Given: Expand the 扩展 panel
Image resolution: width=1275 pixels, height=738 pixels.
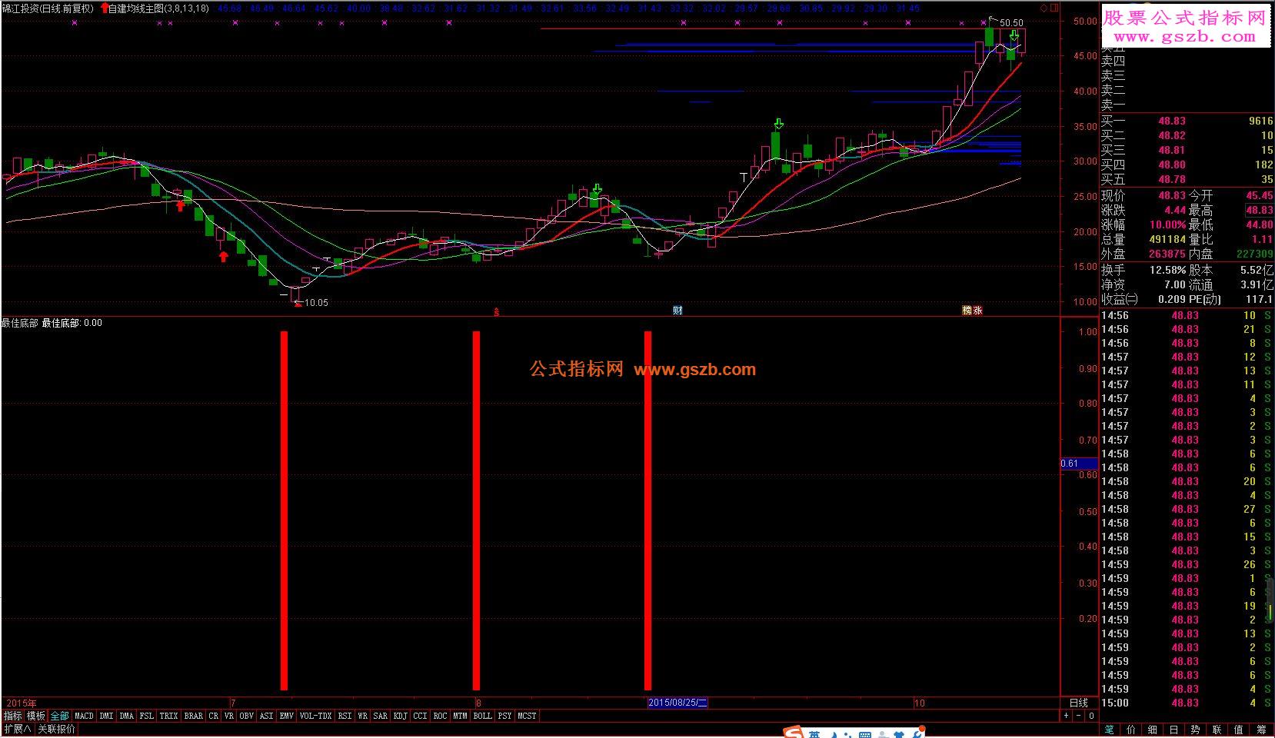Looking at the screenshot, I should tap(17, 730).
